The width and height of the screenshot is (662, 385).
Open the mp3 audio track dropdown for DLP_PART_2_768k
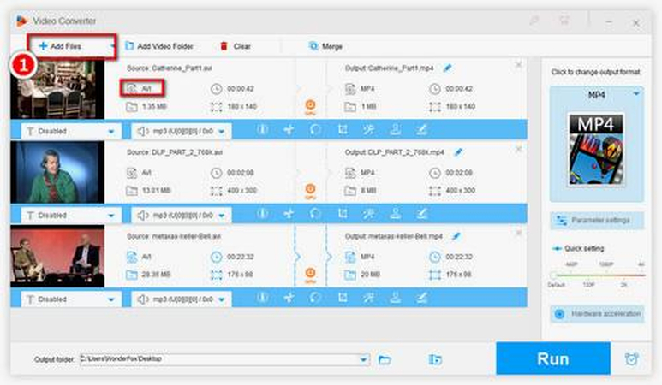181,215
